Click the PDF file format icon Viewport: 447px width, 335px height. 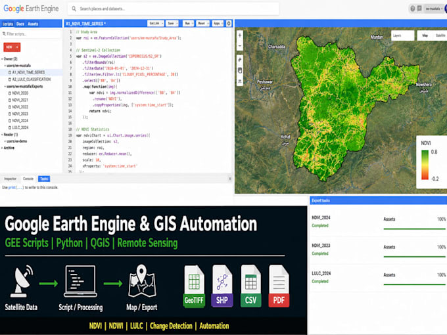279,286
